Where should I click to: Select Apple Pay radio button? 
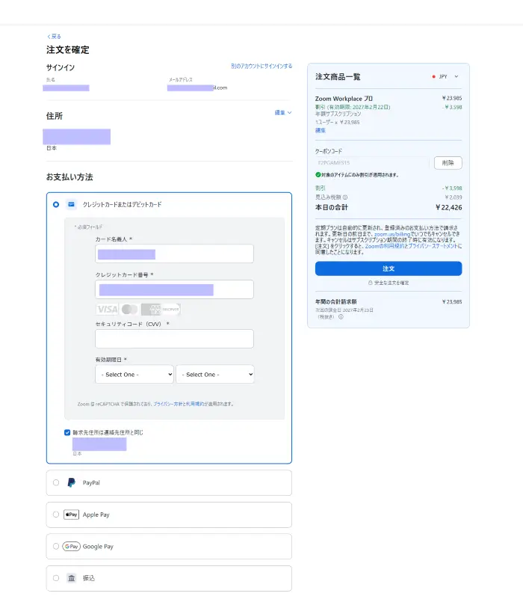click(56, 515)
